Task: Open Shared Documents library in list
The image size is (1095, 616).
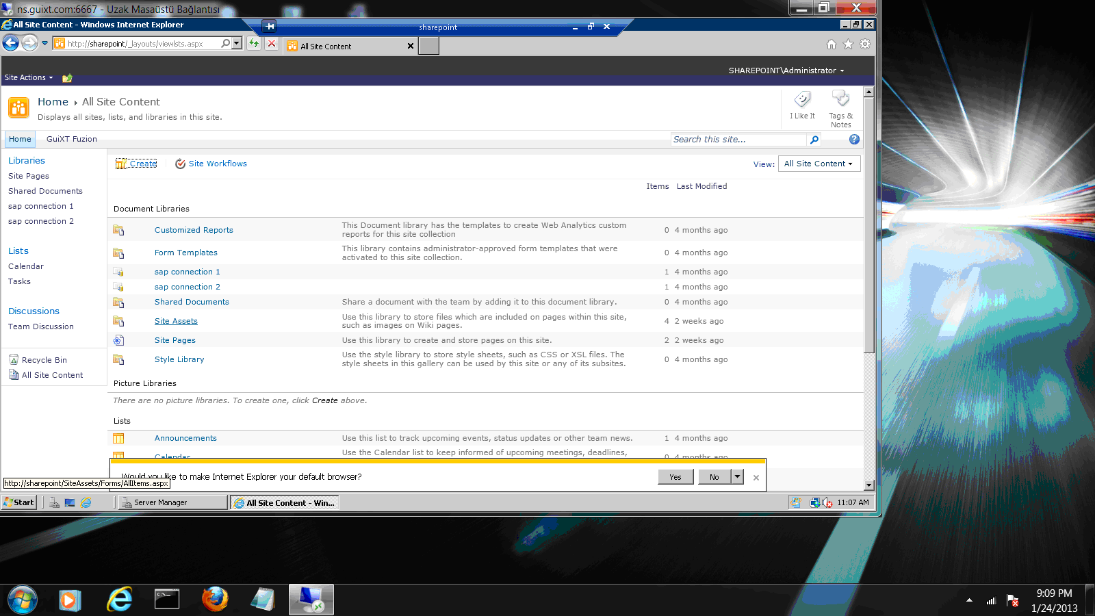Action: point(192,302)
